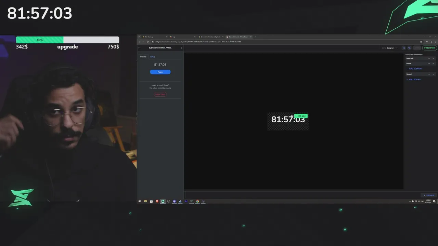Click the green PUBLISHED button
Screen dimensions: 438x246
(429, 48)
